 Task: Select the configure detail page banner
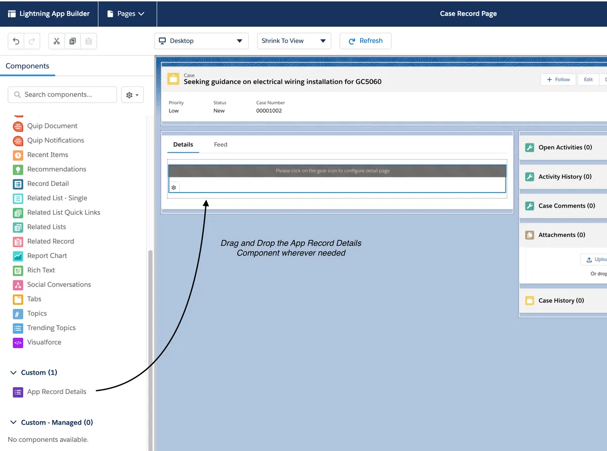(337, 171)
